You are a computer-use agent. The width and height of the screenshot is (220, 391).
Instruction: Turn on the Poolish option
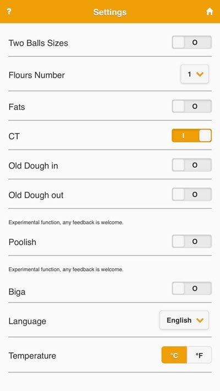tap(192, 241)
